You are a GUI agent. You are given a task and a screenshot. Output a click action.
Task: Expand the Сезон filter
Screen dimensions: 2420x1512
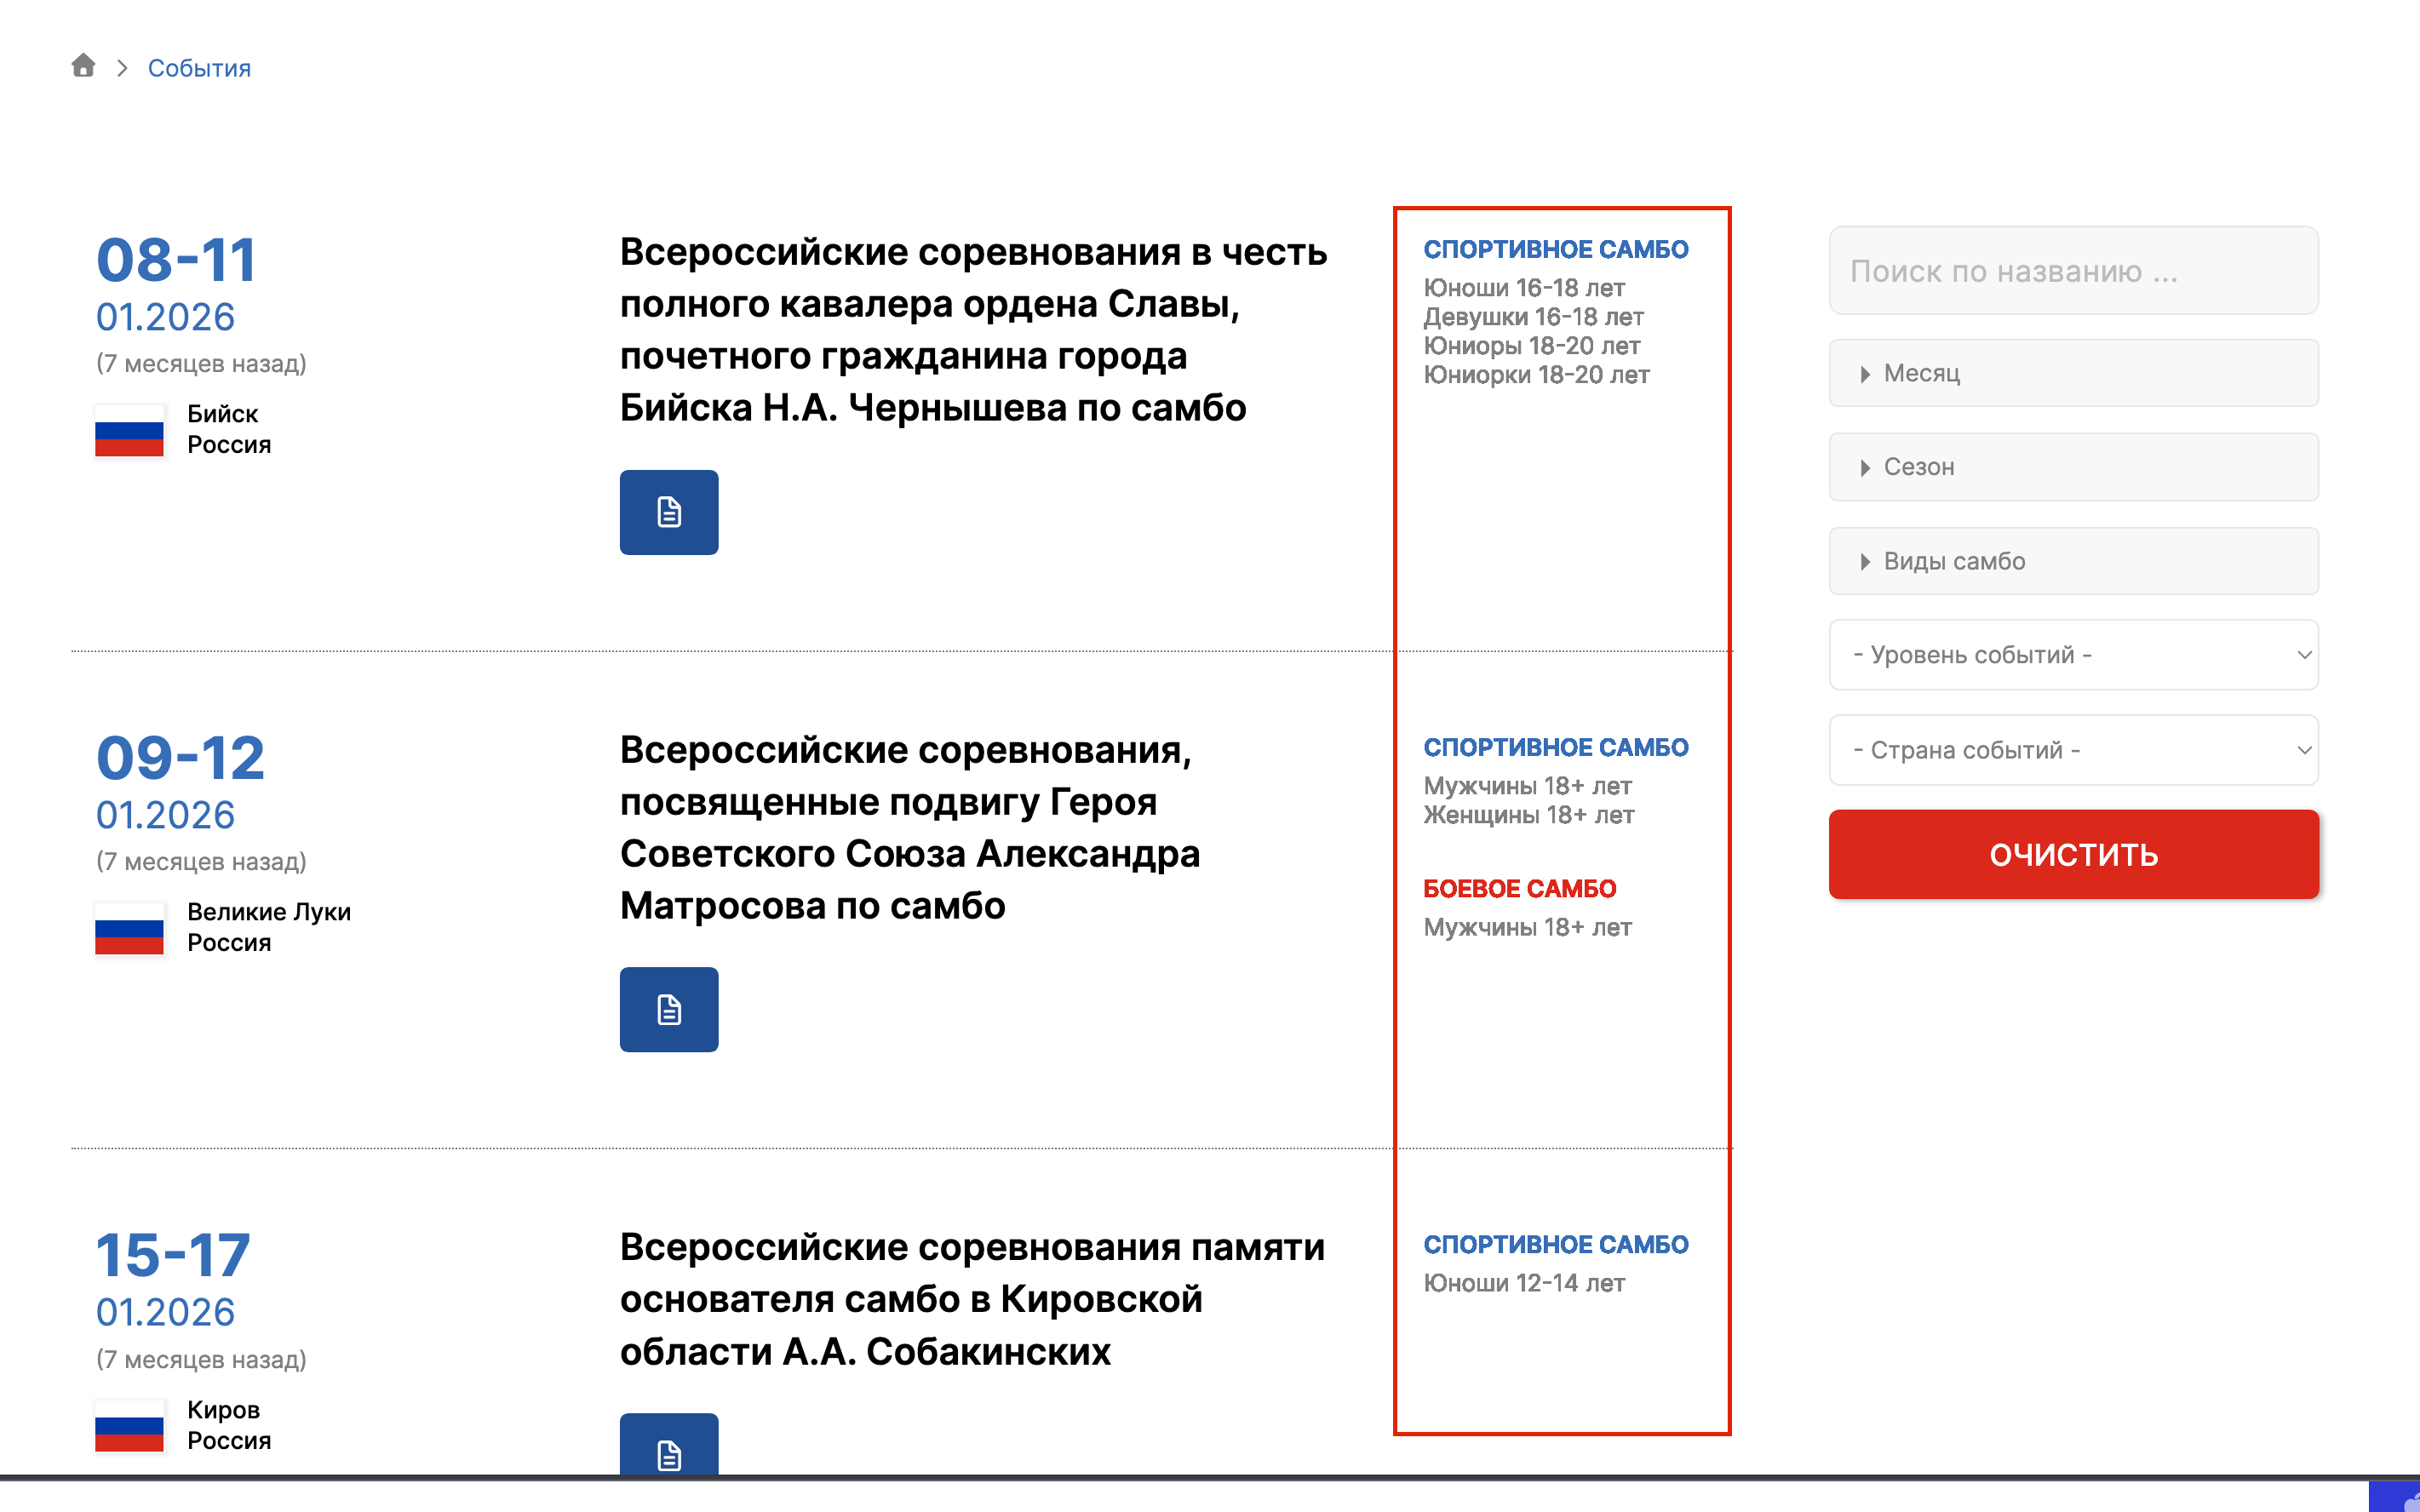tap(2073, 467)
